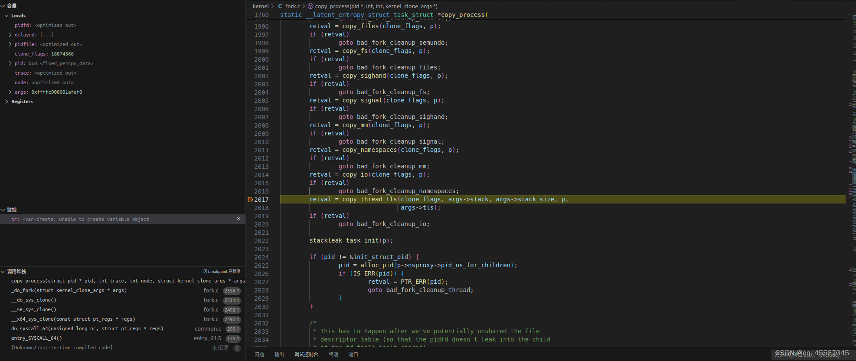Switch to the 端口 ports tab
This screenshot has height=361, width=856.
tap(353, 354)
